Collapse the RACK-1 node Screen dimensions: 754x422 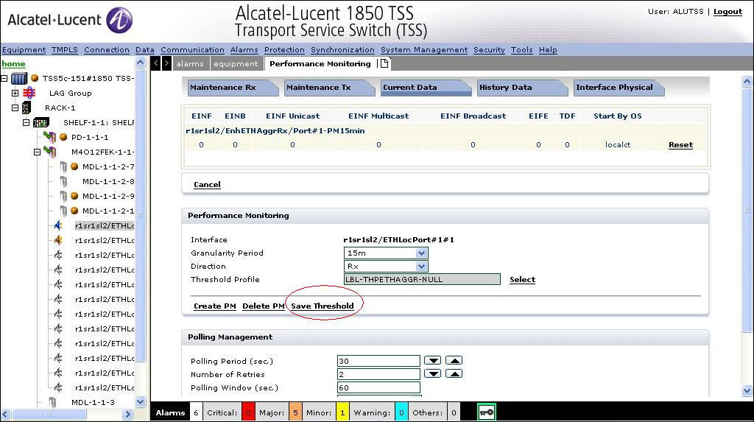click(x=15, y=108)
